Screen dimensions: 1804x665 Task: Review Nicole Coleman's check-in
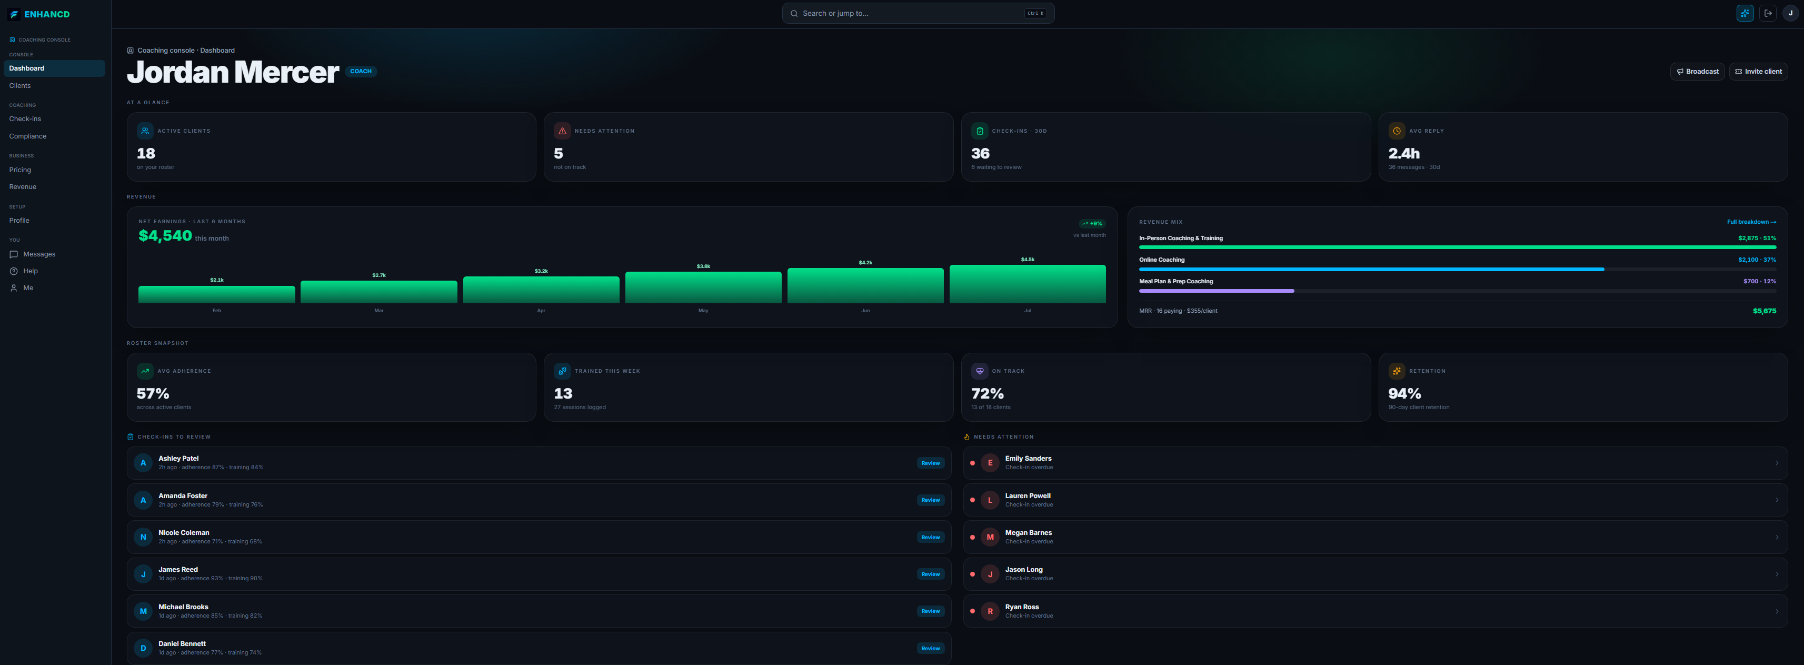(x=931, y=538)
